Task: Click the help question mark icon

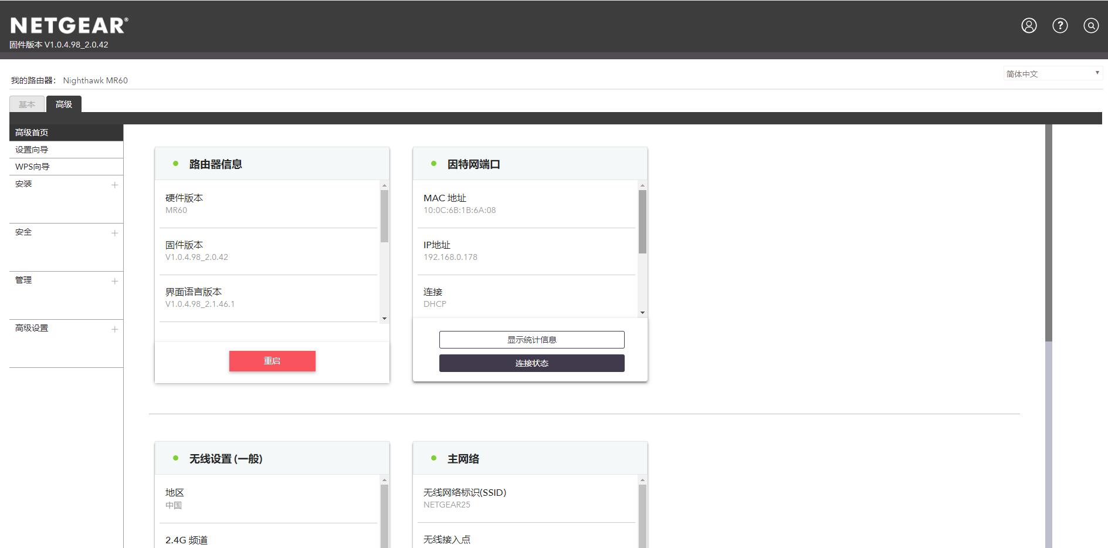Action: point(1060,25)
